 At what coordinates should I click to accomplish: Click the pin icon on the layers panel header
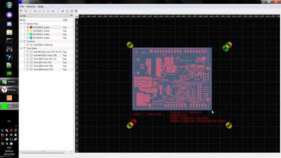point(72,16)
